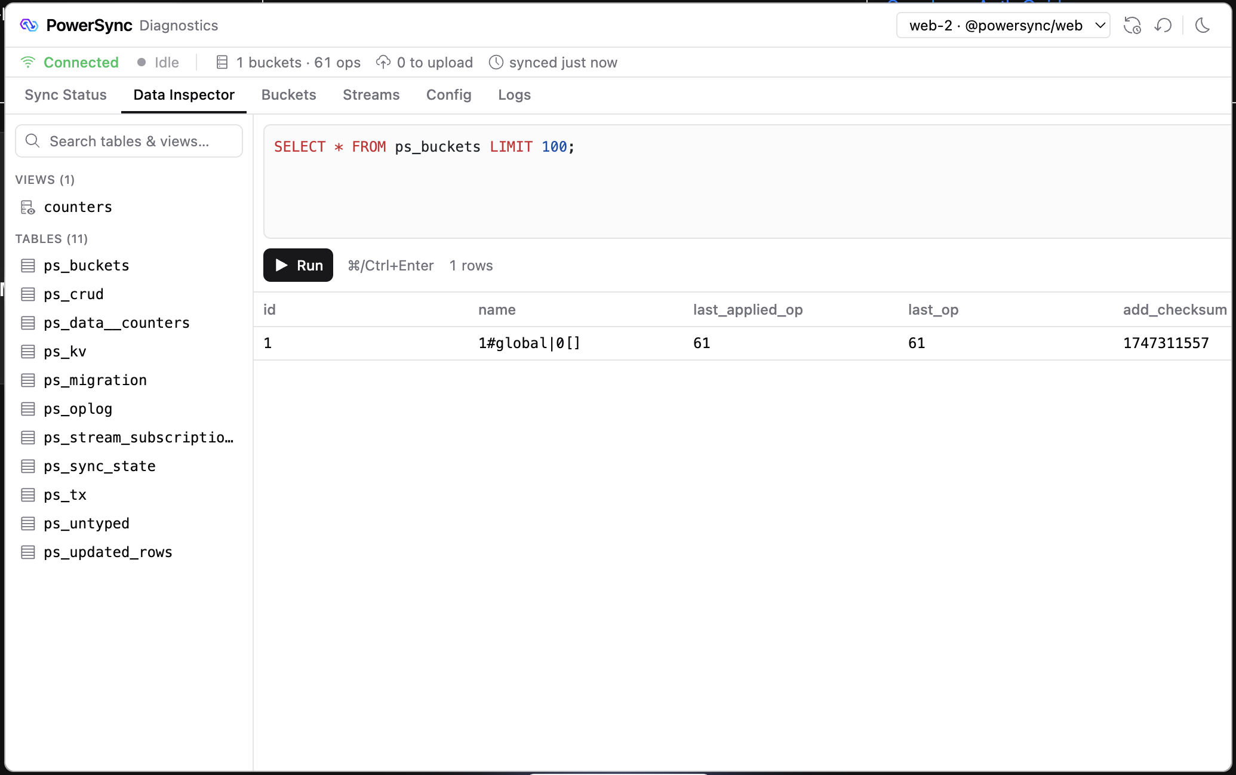Click inside the SQL query editor
Image resolution: width=1236 pixels, height=775 pixels.
pos(748,182)
